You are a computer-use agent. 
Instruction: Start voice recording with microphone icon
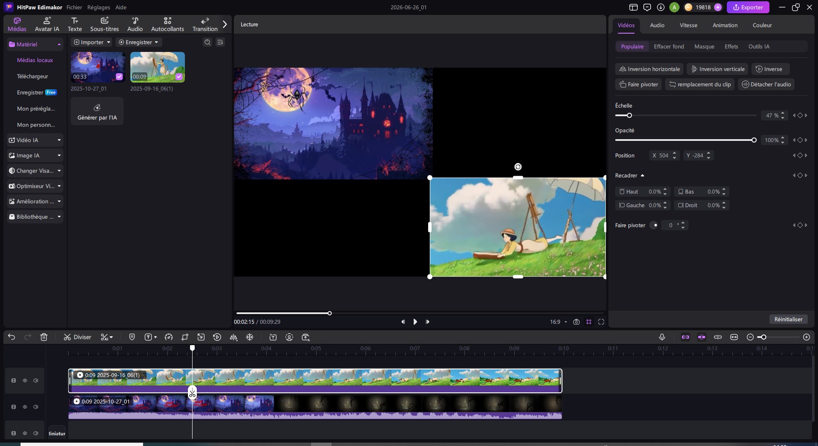pos(662,337)
